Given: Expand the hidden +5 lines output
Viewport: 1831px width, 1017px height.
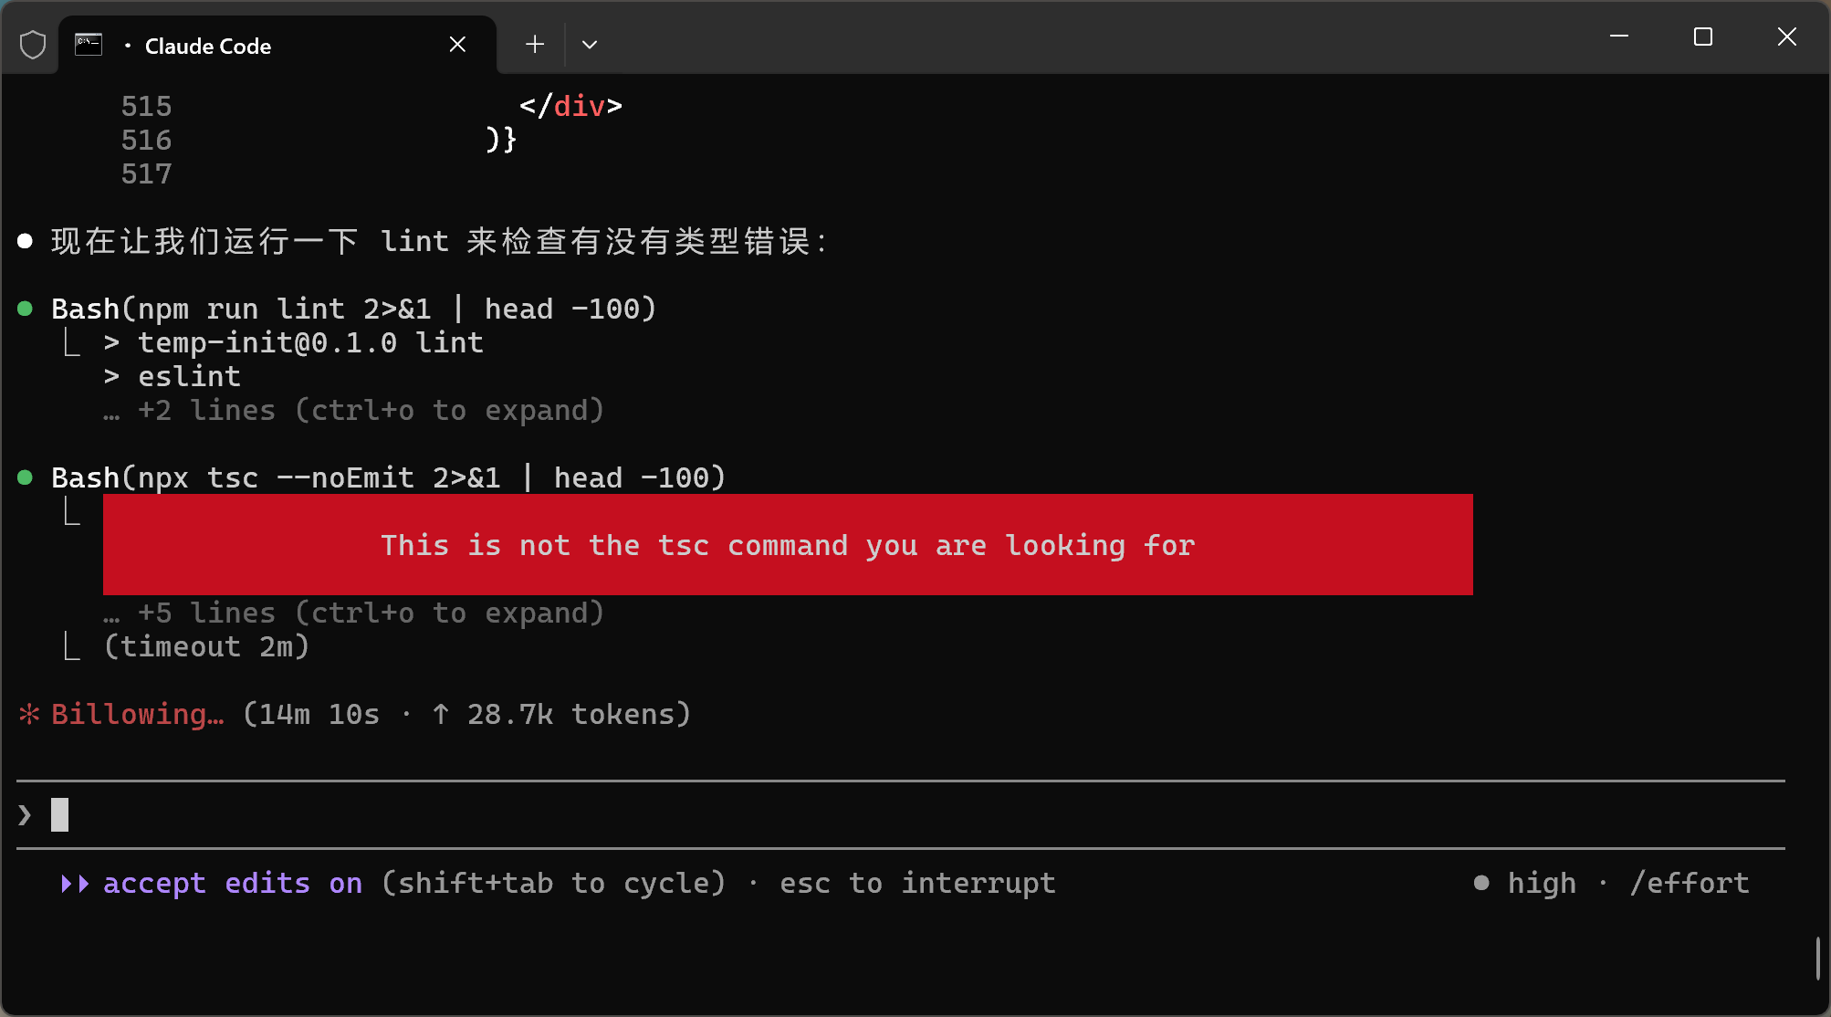Looking at the screenshot, I should [x=370, y=613].
